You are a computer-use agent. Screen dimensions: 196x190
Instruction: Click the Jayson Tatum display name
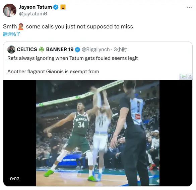pyautogui.click(x=36, y=7)
